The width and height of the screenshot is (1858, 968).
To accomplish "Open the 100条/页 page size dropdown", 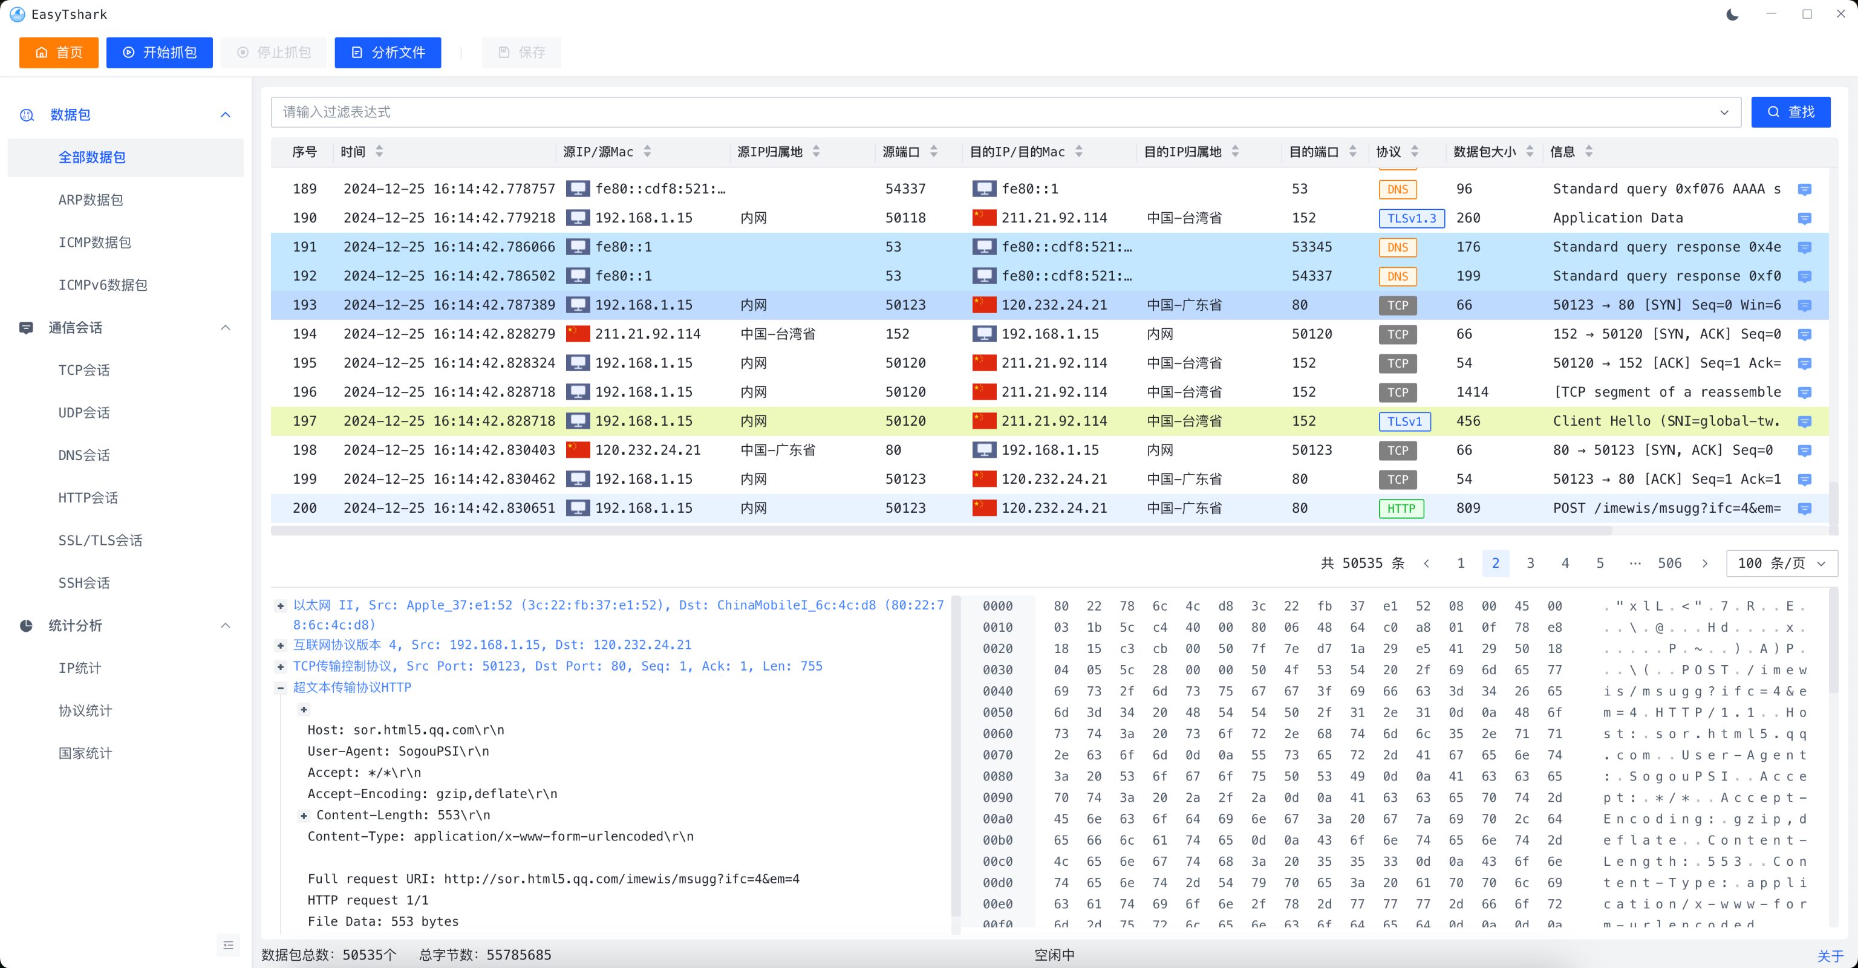I will 1781,563.
